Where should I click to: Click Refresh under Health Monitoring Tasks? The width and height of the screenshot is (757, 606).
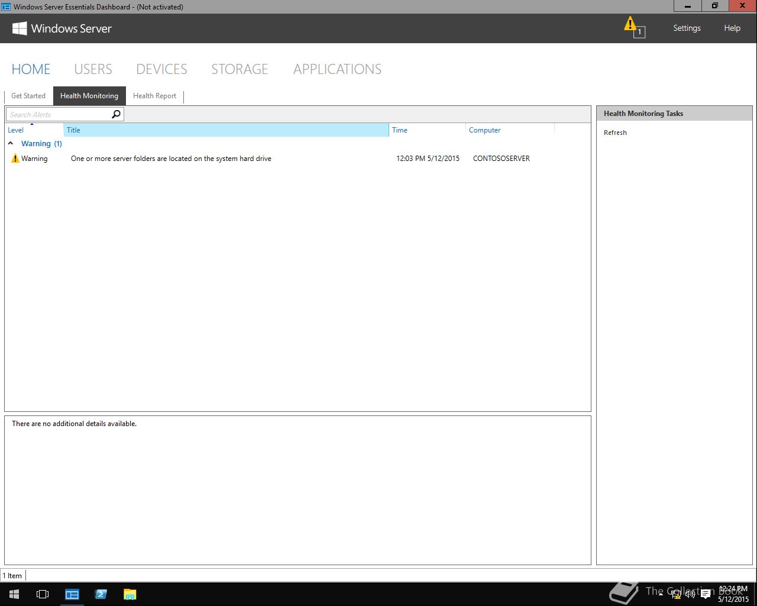[615, 133]
